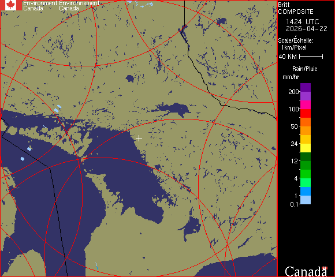Click the small flag above the Canada wordmark

325,268
